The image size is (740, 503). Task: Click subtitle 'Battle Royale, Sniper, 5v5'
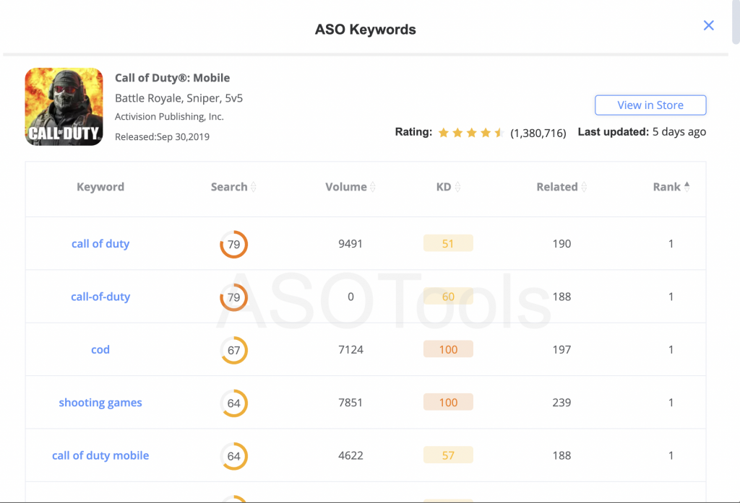click(179, 98)
